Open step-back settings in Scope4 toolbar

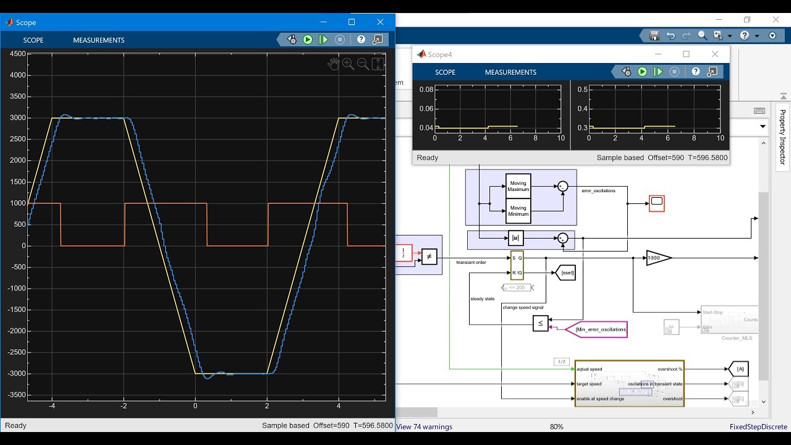pos(626,72)
